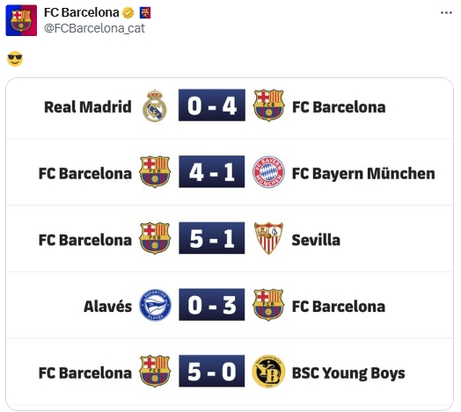Viewport: 461px width, 412px height.
Task: Click the FC Bayern München team name
Action: tap(363, 174)
